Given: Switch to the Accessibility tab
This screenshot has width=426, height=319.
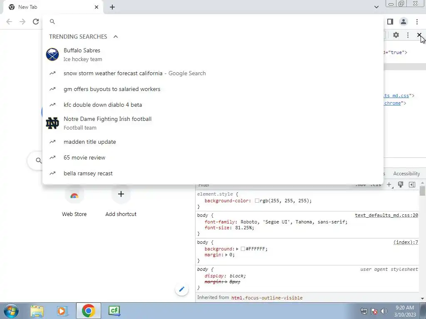Looking at the screenshot, I should tap(406, 174).
